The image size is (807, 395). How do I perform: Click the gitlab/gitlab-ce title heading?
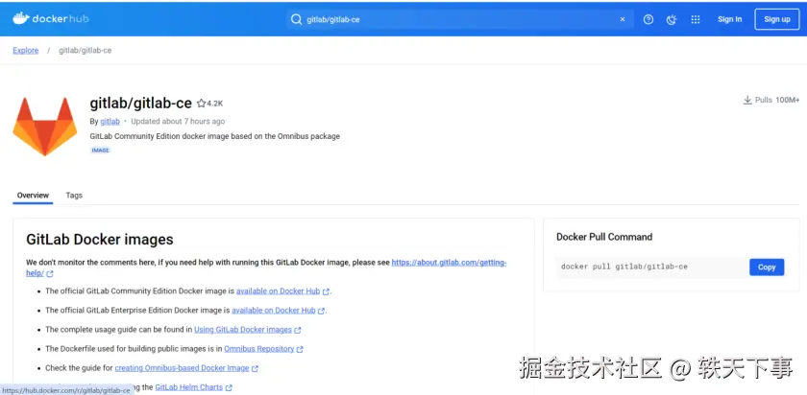tap(141, 104)
